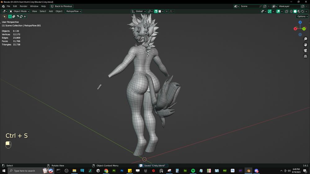Open the view layer browser icon
This screenshot has width=310, height=174.
[275, 6]
